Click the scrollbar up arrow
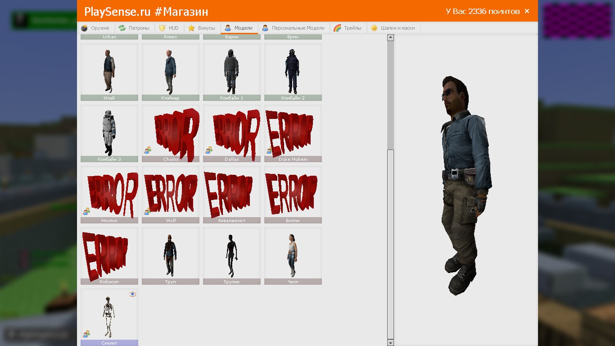 click(390, 38)
